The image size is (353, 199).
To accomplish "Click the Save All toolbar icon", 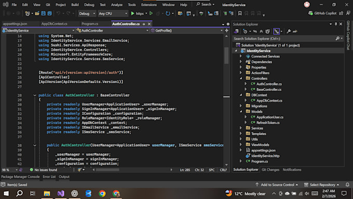I will (49, 14).
